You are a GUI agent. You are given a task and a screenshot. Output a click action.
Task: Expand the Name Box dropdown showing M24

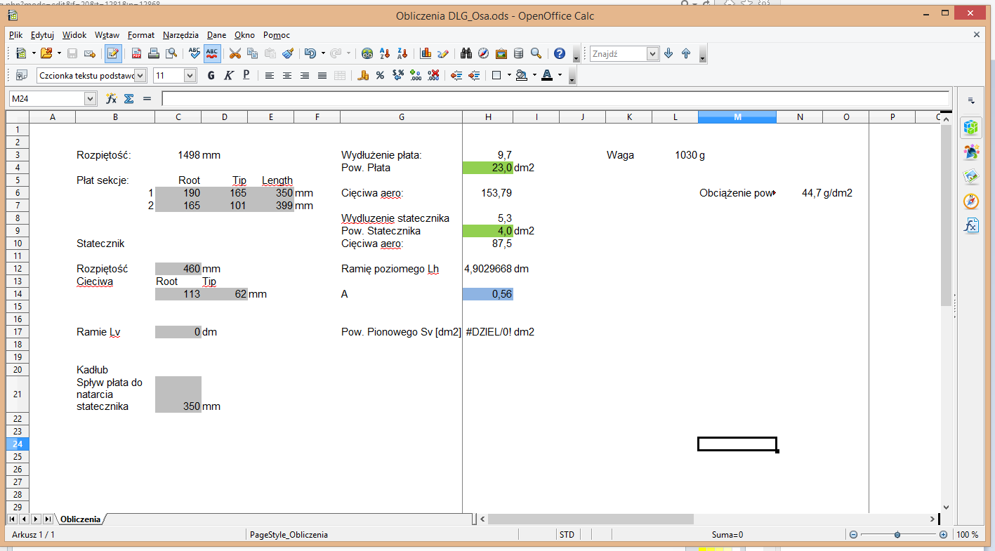tap(90, 99)
